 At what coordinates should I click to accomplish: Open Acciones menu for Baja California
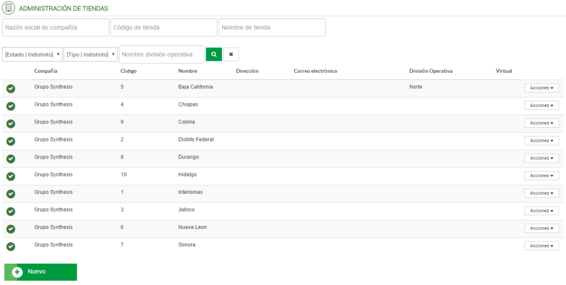(x=541, y=88)
